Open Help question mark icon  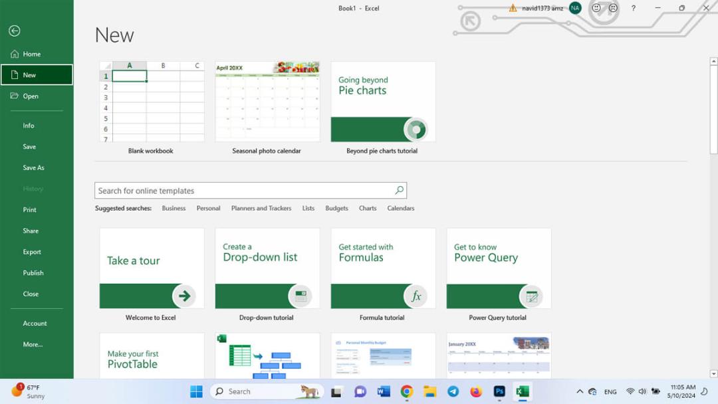(634, 8)
